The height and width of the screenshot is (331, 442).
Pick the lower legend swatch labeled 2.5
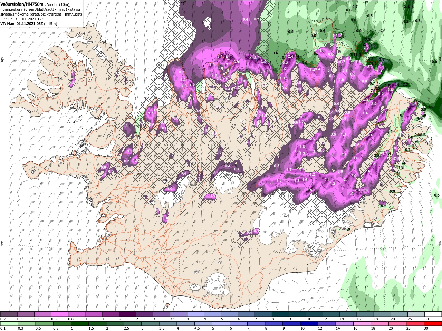132,324
